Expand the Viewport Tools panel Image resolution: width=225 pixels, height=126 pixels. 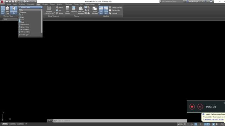coord(9,16)
